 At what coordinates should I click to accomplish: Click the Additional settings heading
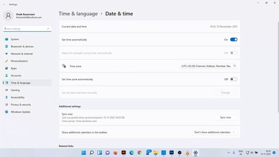tap(70, 106)
